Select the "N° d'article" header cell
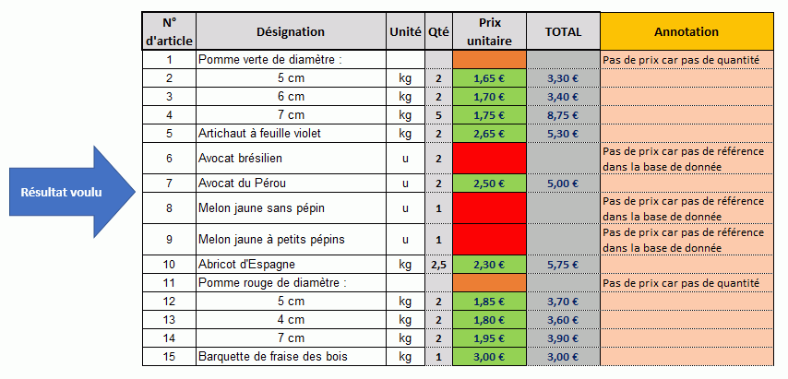 pos(169,31)
